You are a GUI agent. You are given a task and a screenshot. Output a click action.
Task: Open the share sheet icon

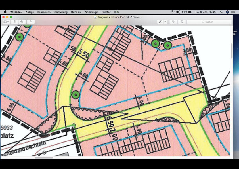[x=31, y=22]
